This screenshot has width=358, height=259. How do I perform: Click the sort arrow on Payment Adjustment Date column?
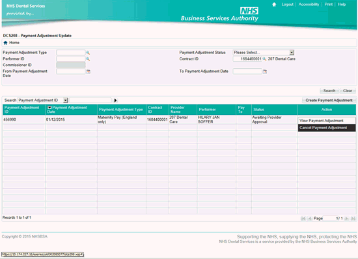pos(49,108)
